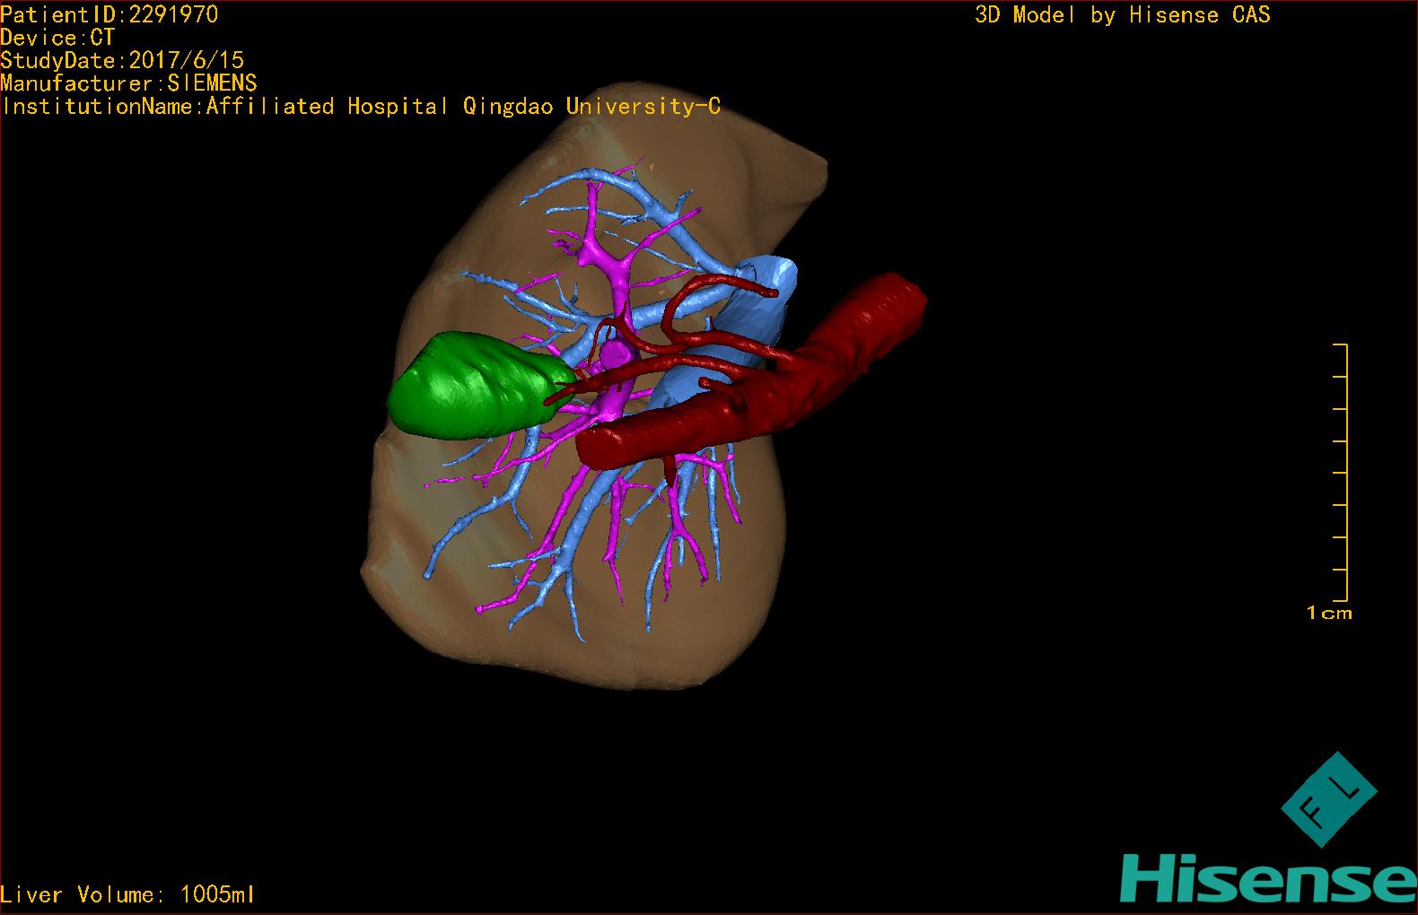Viewport: 1418px width, 915px height.
Task: Click the "StudyDate:2017/6/15" text
Action: tap(122, 60)
